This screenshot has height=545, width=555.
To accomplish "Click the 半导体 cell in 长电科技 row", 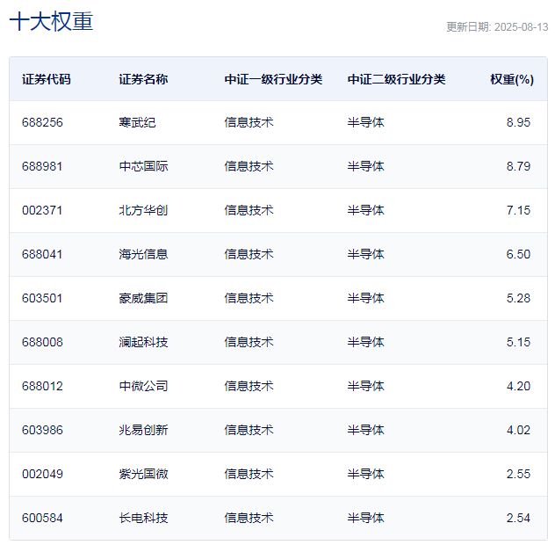I will point(365,518).
